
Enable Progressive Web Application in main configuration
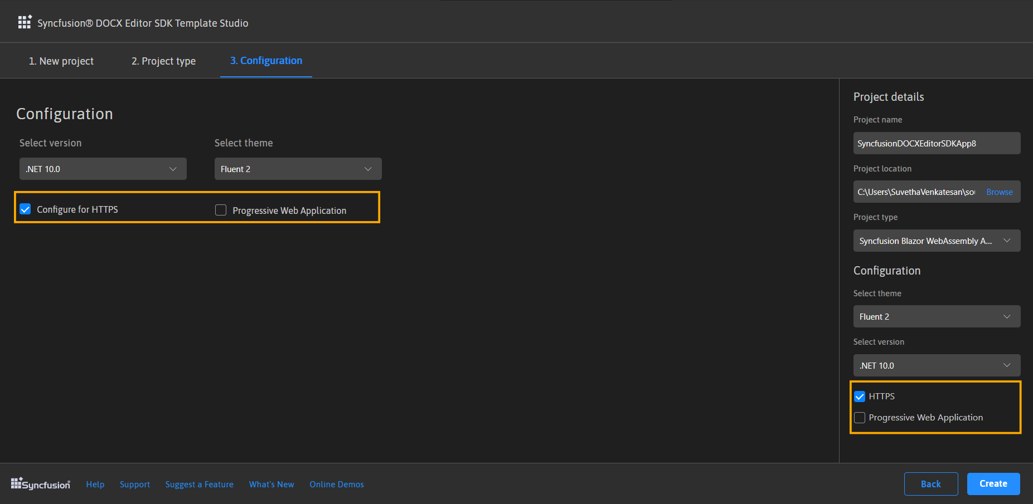[x=221, y=210]
